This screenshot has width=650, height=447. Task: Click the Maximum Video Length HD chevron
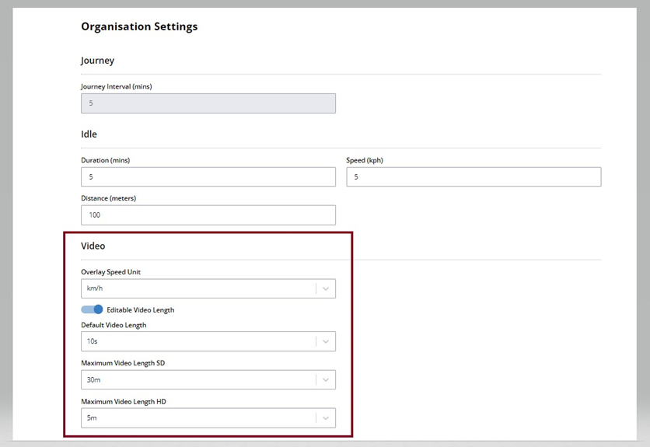pyautogui.click(x=326, y=418)
